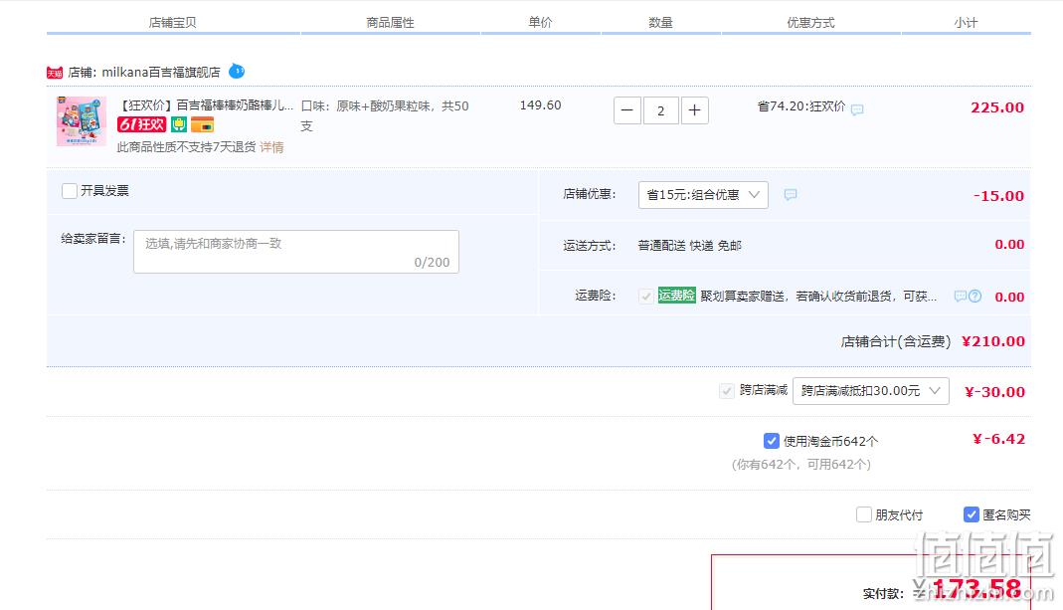Screen dimensions: 1063x610
Task: Click the unit price 149.60
Action: 540,105
